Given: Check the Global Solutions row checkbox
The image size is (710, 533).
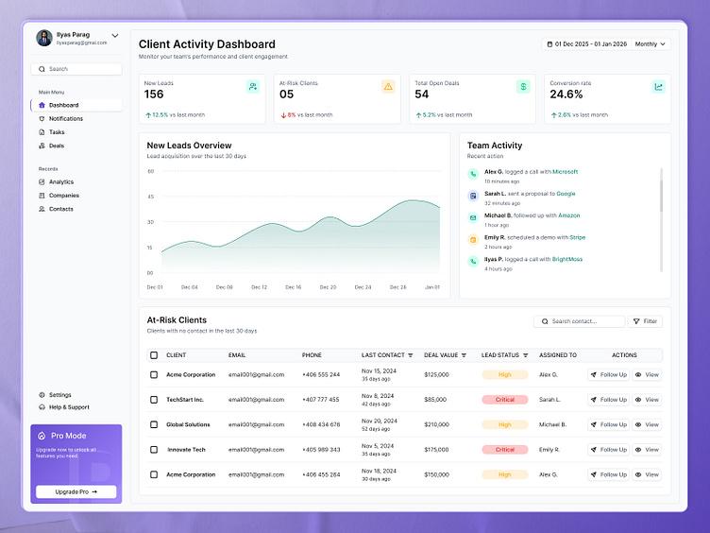Looking at the screenshot, I should click(x=154, y=424).
